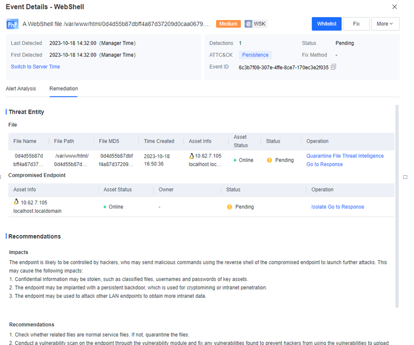The height and width of the screenshot is (345, 414).
Task: Click the Pending status icon in File row
Action: click(269, 160)
